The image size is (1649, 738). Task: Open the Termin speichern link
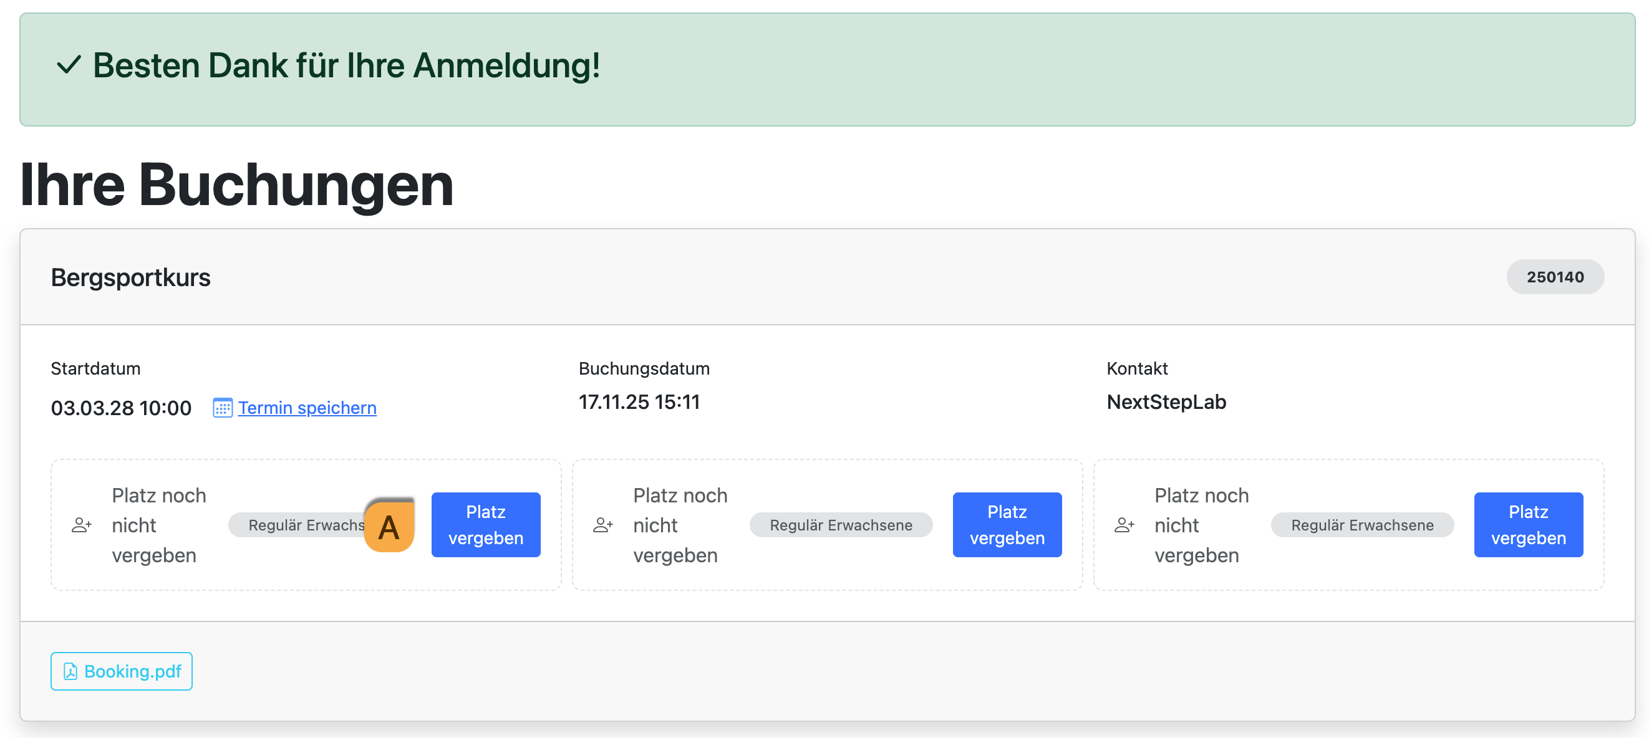tap(307, 408)
